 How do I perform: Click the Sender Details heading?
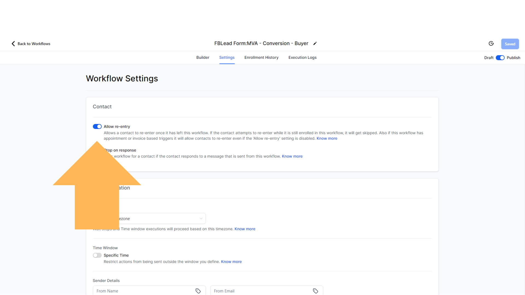[x=106, y=281]
